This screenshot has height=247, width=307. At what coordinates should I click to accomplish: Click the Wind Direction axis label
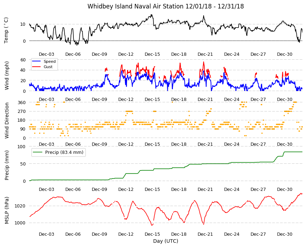point(7,120)
